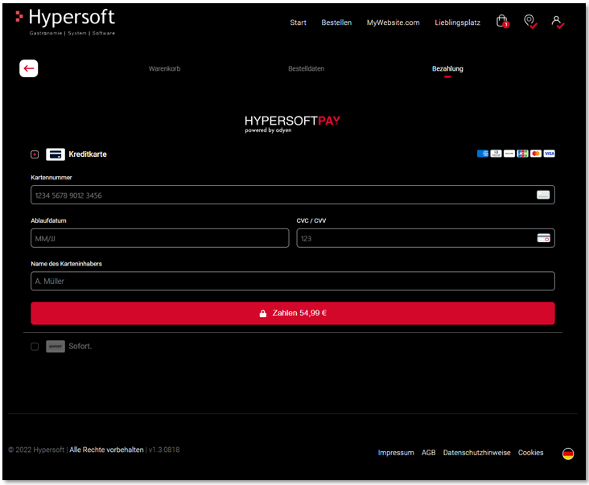Click the Diners card logo
The height and width of the screenshot is (485, 589).
[496, 154]
